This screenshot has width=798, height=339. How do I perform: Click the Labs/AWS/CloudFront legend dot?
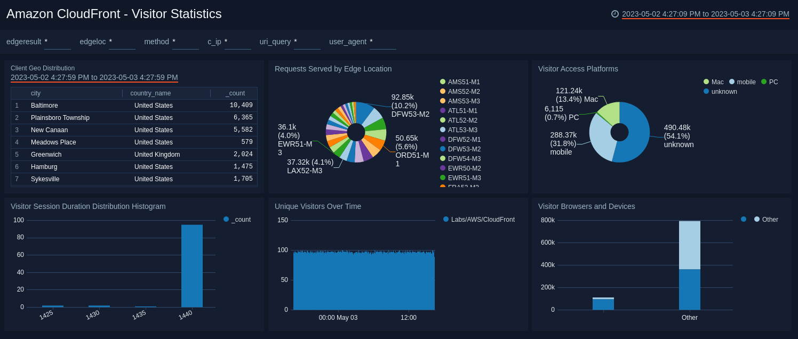tap(446, 219)
